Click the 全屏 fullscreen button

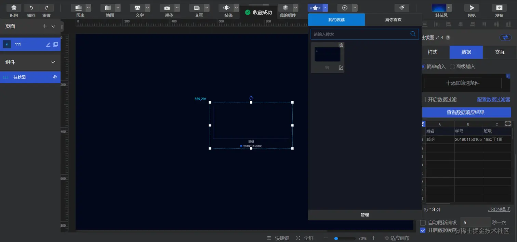[x=305, y=238]
